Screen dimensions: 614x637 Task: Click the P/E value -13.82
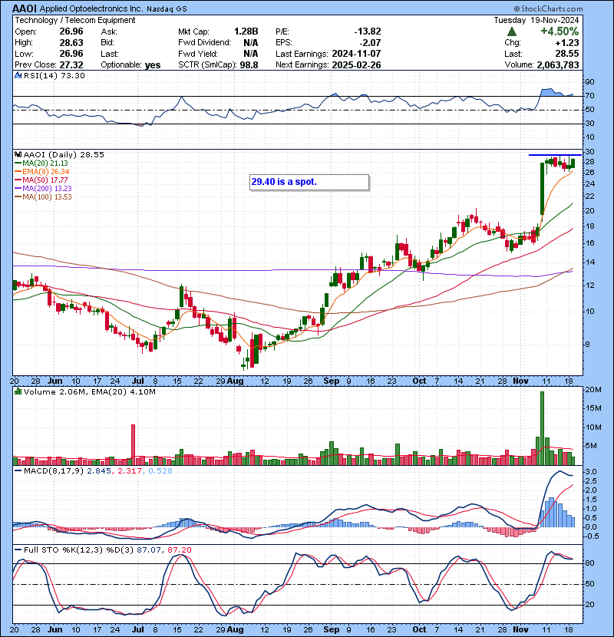pyautogui.click(x=368, y=31)
